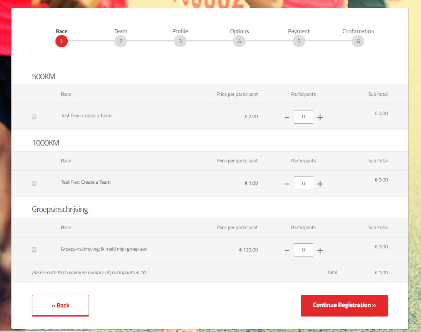Decrease participants for Groepsinschrijving race
Image resolution: width=421 pixels, height=332 pixels.
tap(287, 251)
